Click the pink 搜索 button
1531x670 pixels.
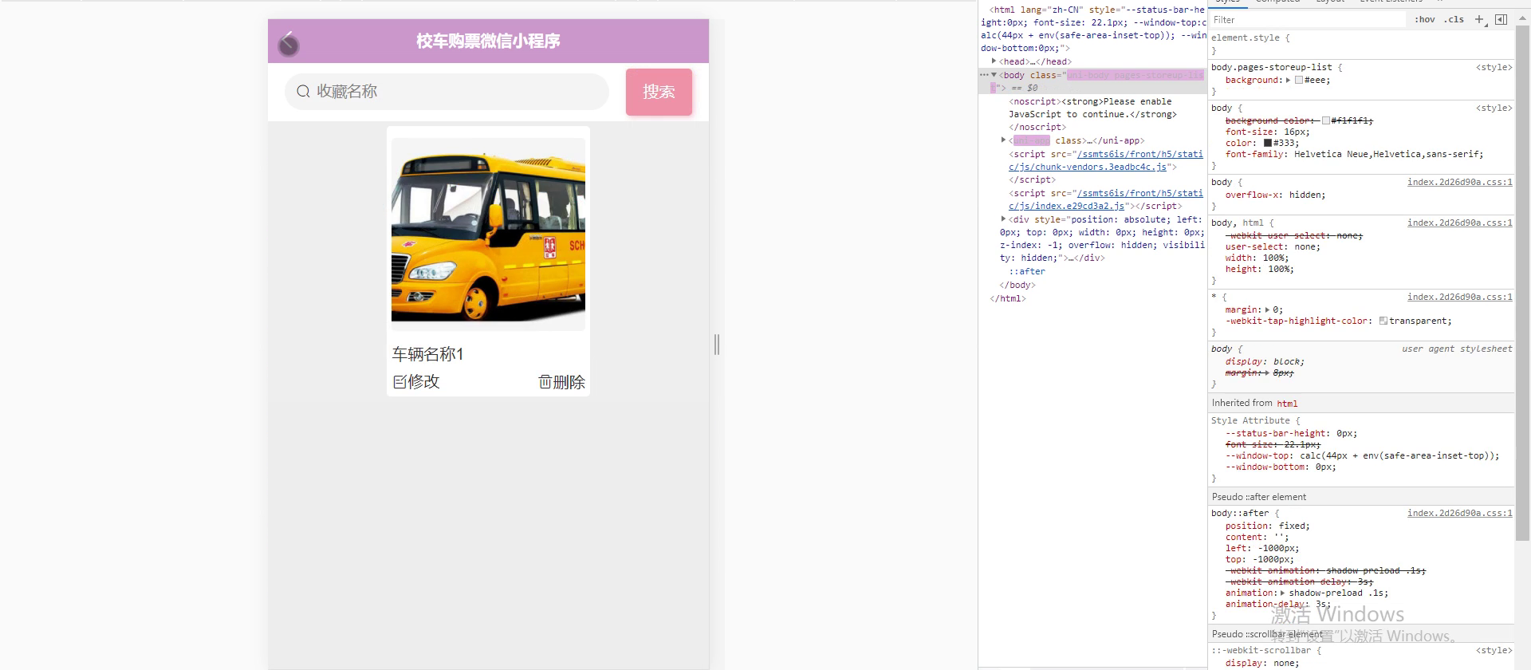tap(659, 92)
